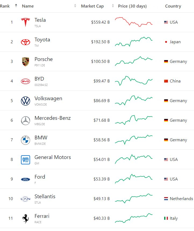The image size is (194, 231).
Task: Click the BMW roundel logo
Action: [26, 140]
